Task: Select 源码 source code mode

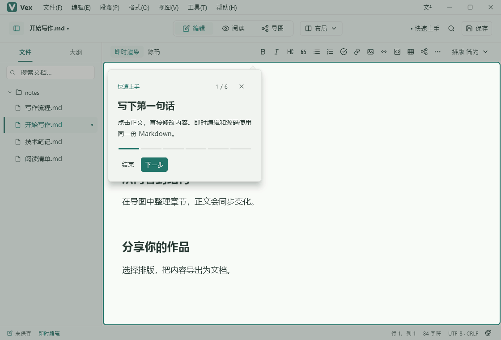Action: [154, 52]
